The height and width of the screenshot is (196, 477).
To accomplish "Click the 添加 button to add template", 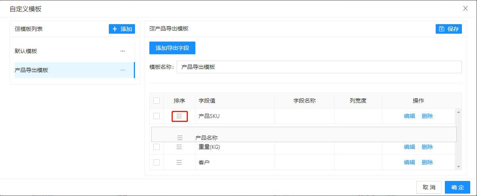I will click(122, 29).
